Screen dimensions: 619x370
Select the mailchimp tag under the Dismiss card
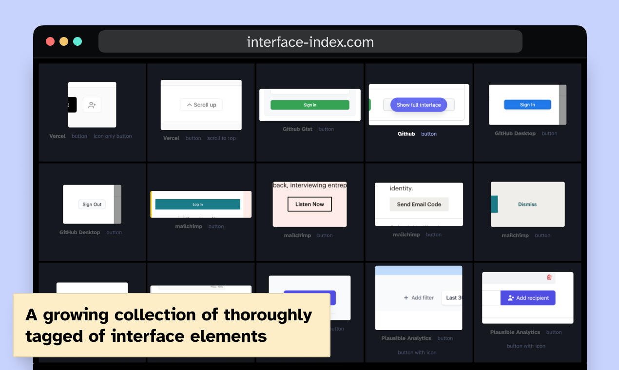click(515, 236)
